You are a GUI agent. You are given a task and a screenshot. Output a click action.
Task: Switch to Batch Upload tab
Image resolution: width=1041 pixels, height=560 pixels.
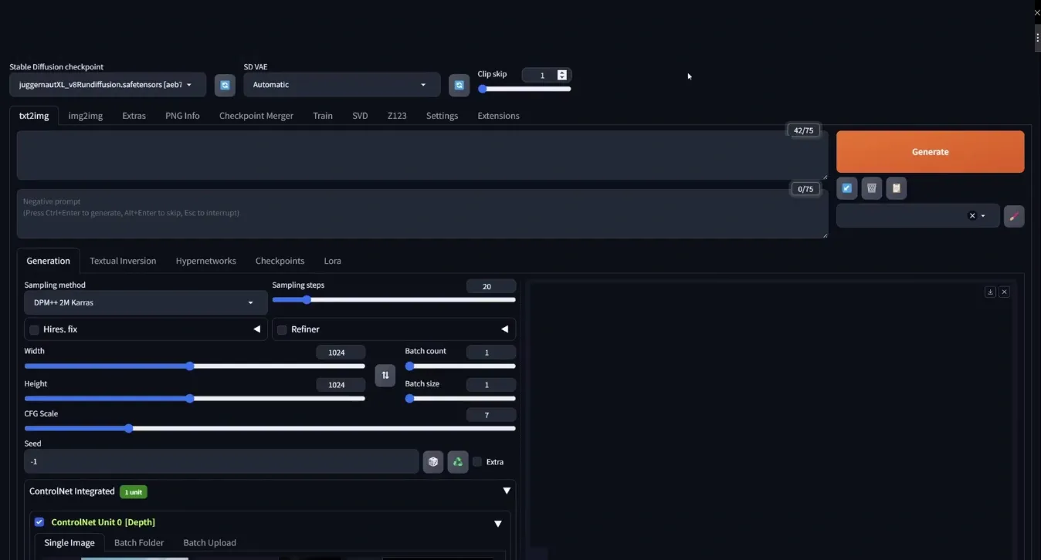coord(209,543)
